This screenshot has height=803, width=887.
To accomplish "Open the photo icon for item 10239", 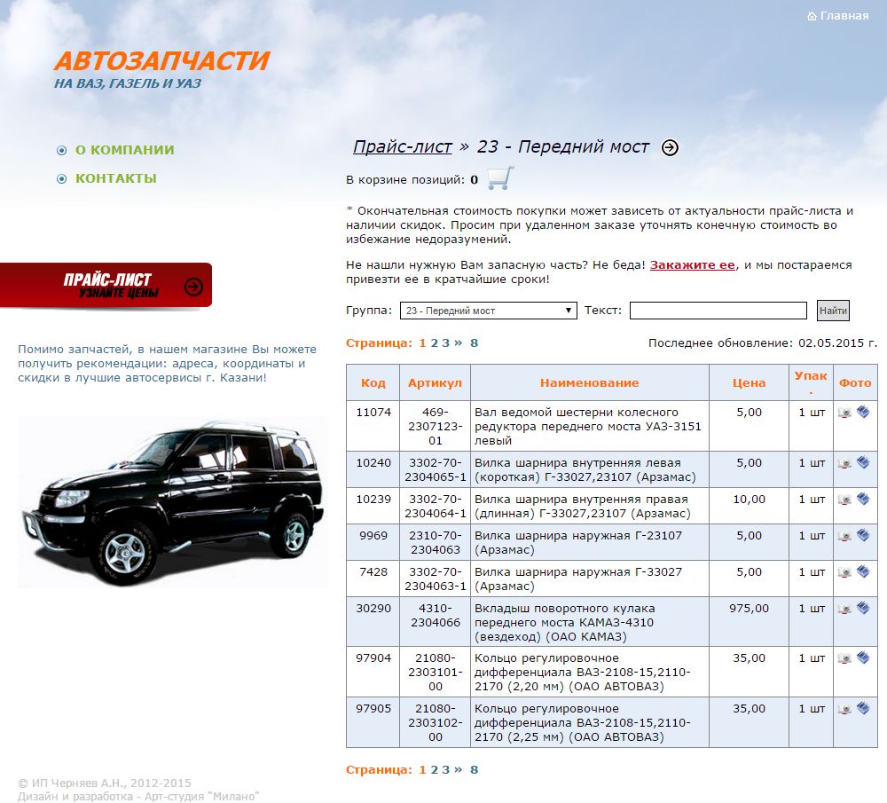I will click(x=844, y=500).
